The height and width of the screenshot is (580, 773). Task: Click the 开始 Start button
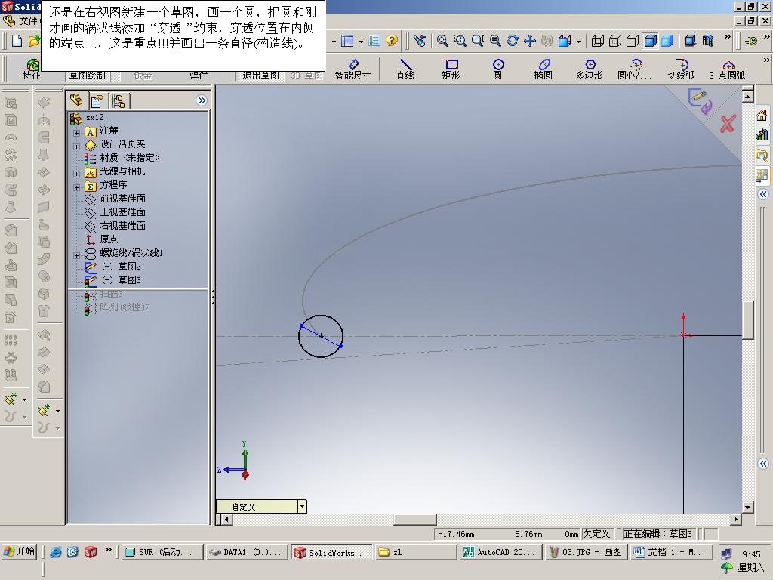pyautogui.click(x=19, y=551)
